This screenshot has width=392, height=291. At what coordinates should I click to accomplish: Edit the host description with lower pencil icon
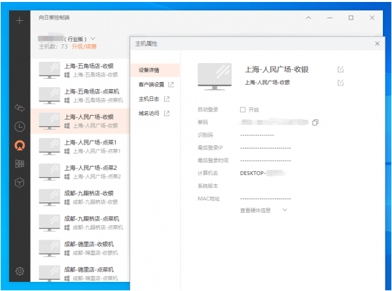341,83
